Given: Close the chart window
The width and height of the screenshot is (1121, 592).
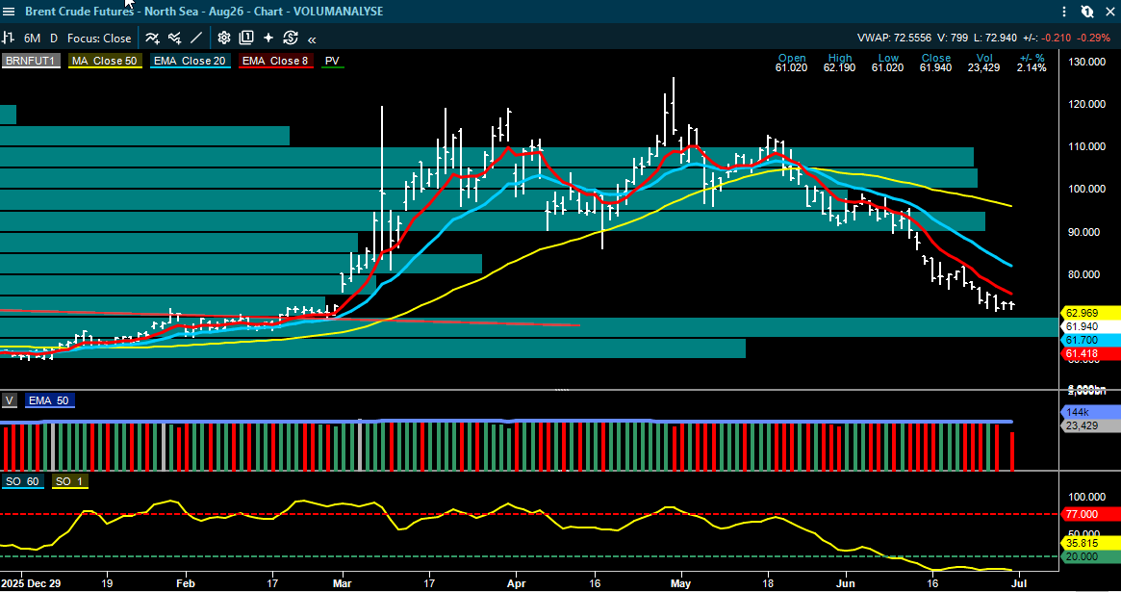Looking at the screenshot, I should (x=1110, y=12).
